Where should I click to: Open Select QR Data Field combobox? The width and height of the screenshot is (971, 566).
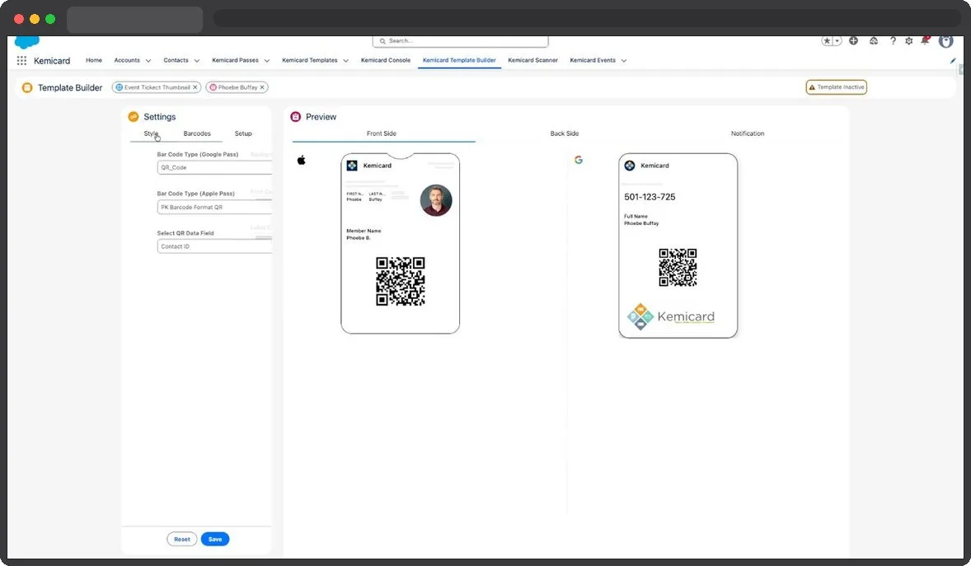coord(214,246)
